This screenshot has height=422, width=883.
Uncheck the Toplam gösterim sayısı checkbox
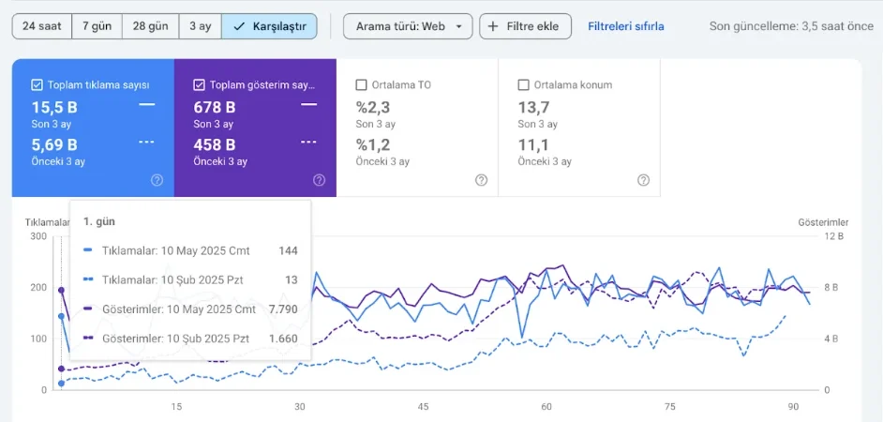[199, 84]
